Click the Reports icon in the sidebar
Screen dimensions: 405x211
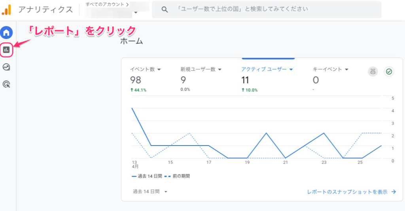pos(6,50)
